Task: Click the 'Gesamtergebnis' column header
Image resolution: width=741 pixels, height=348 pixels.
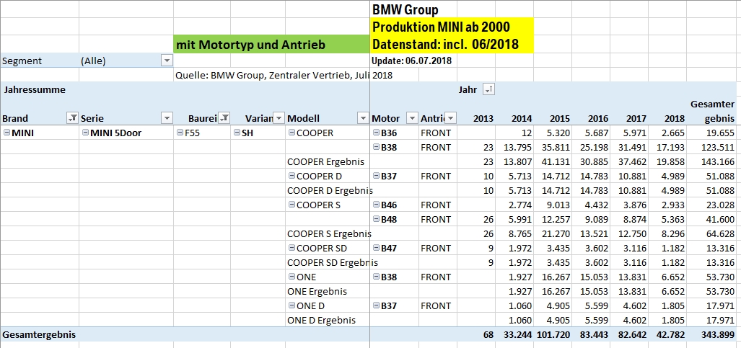Action: pyautogui.click(x=713, y=111)
